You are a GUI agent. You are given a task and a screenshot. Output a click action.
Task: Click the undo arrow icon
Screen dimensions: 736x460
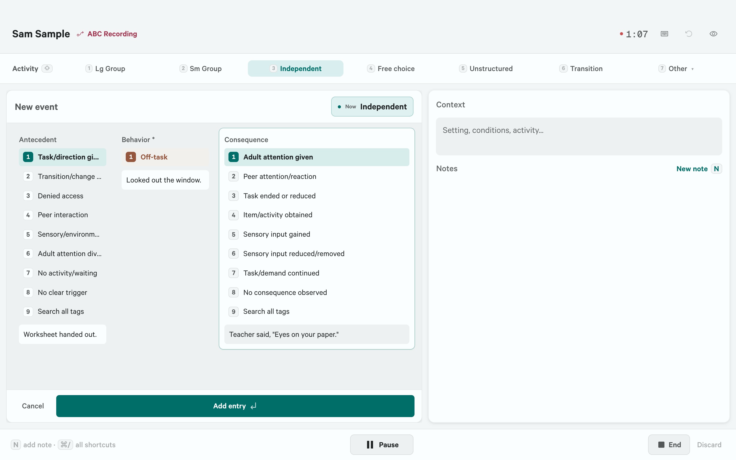pos(688,34)
